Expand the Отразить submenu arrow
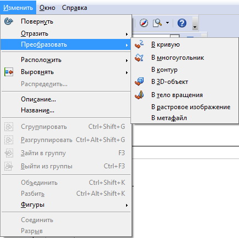Image resolution: width=239 pixels, height=238 pixels. tap(127, 34)
